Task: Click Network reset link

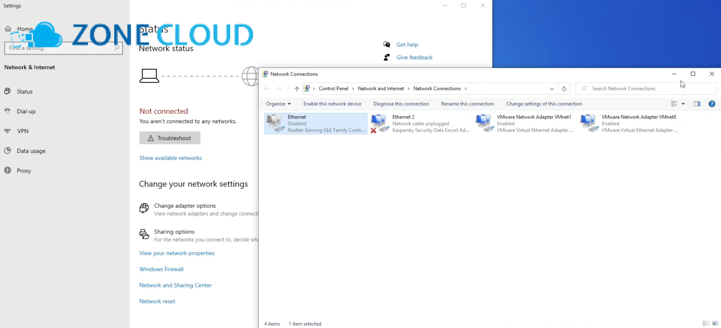Action: [157, 301]
